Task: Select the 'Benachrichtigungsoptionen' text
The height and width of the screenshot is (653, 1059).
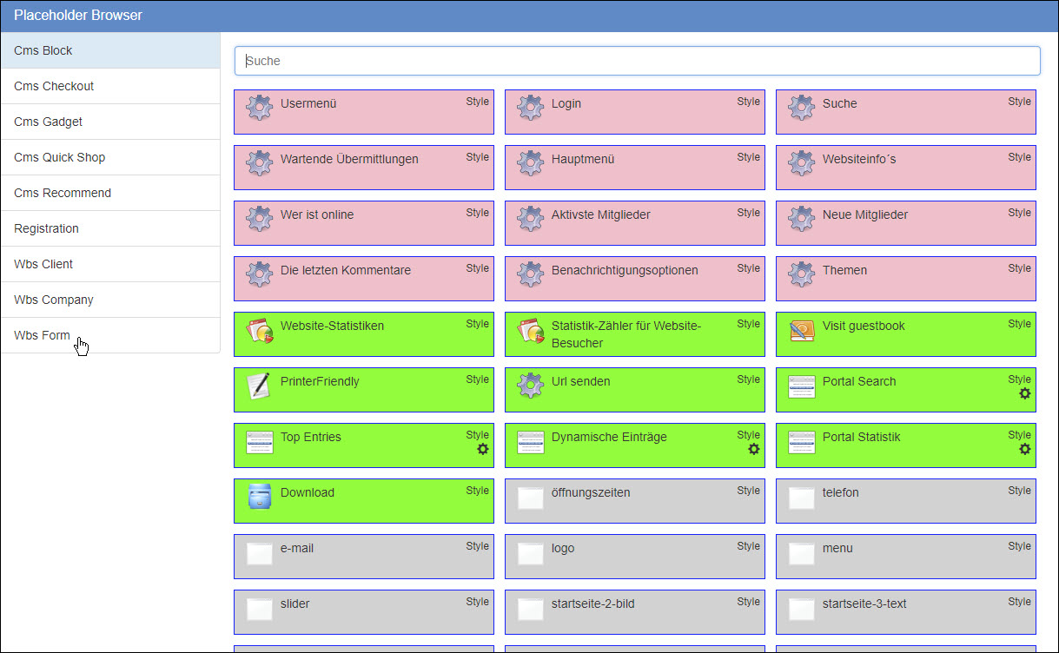Action: (x=625, y=270)
